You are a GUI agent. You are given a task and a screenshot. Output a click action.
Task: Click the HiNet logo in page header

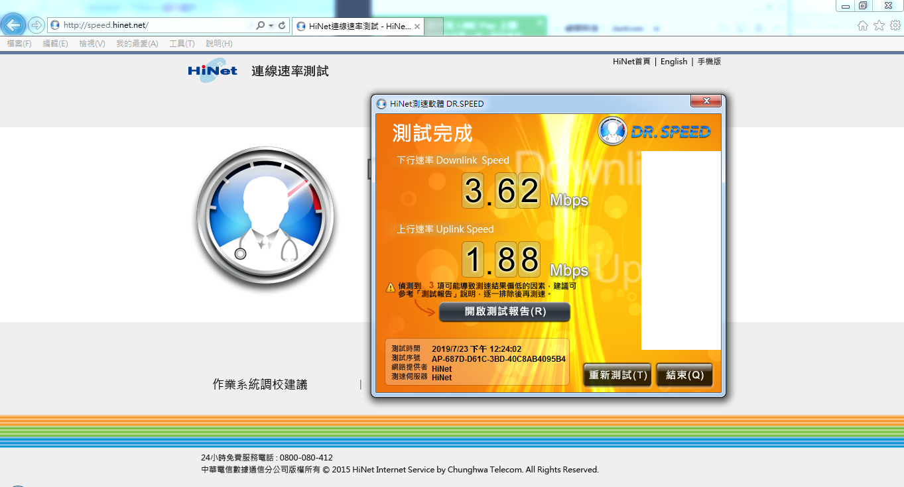click(212, 71)
